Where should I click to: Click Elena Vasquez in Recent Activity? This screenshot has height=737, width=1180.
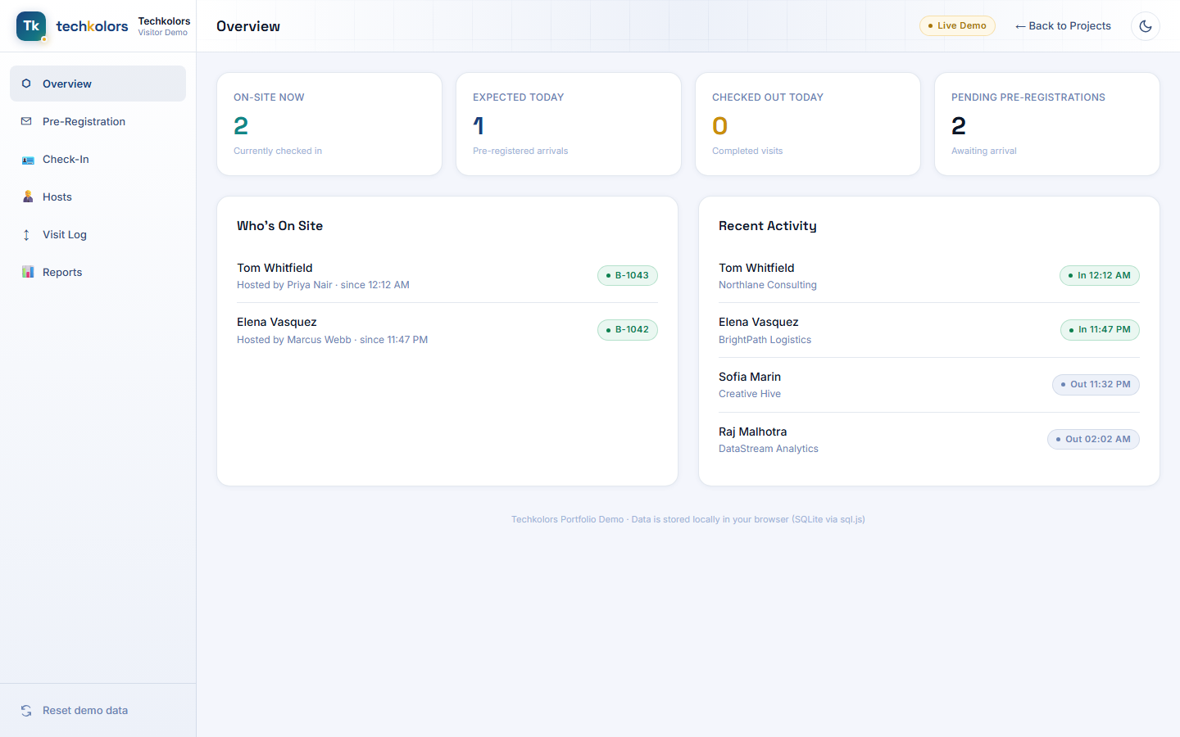click(x=759, y=322)
